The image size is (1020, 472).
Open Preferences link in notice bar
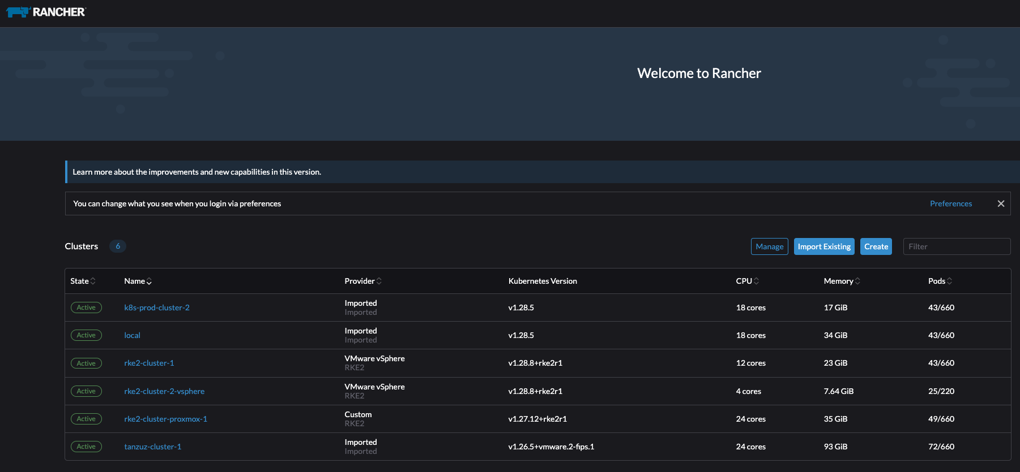pos(951,203)
